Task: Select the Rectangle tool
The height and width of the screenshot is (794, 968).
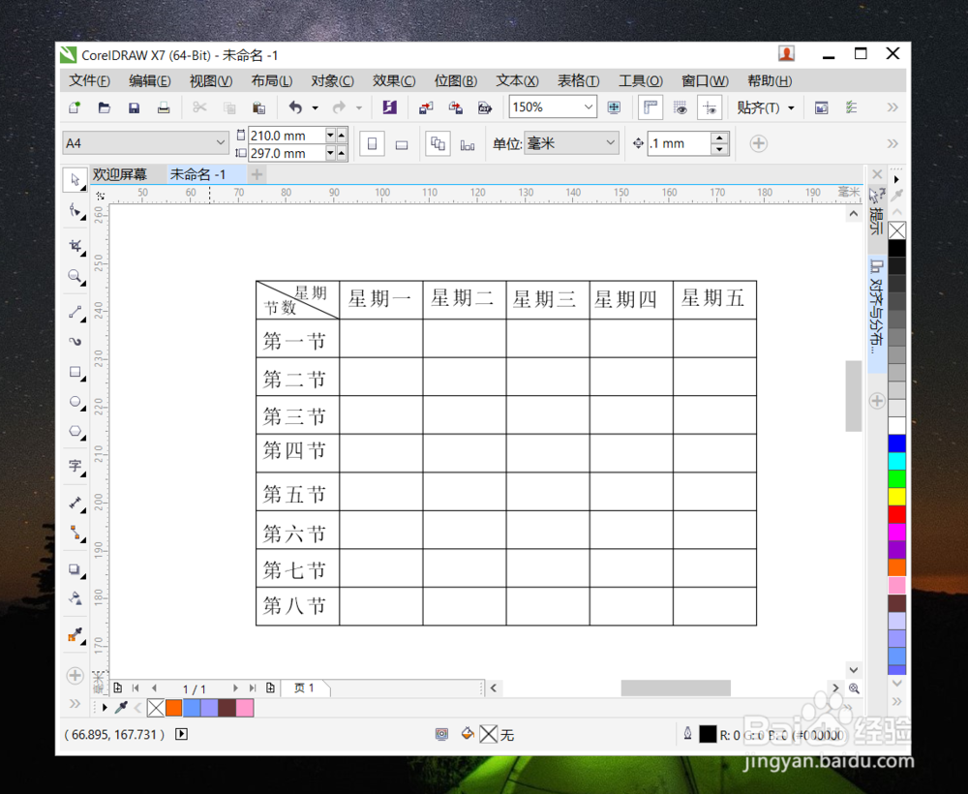Action: click(75, 372)
